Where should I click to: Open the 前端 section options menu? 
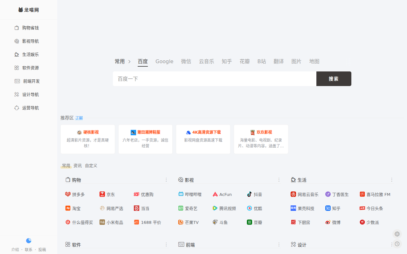tap(279, 244)
